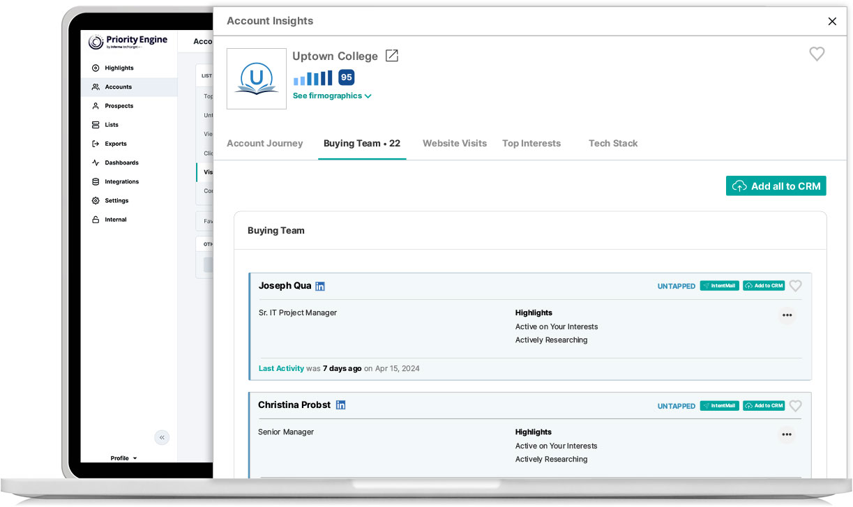Add Christina Probst to CRM

pos(764,405)
